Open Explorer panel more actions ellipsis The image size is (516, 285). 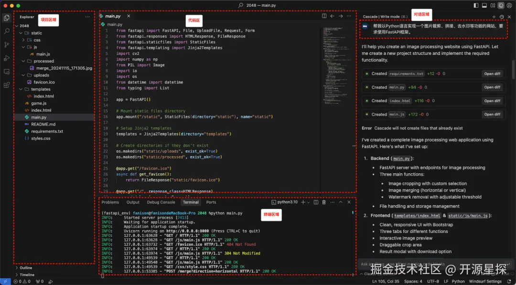87,17
